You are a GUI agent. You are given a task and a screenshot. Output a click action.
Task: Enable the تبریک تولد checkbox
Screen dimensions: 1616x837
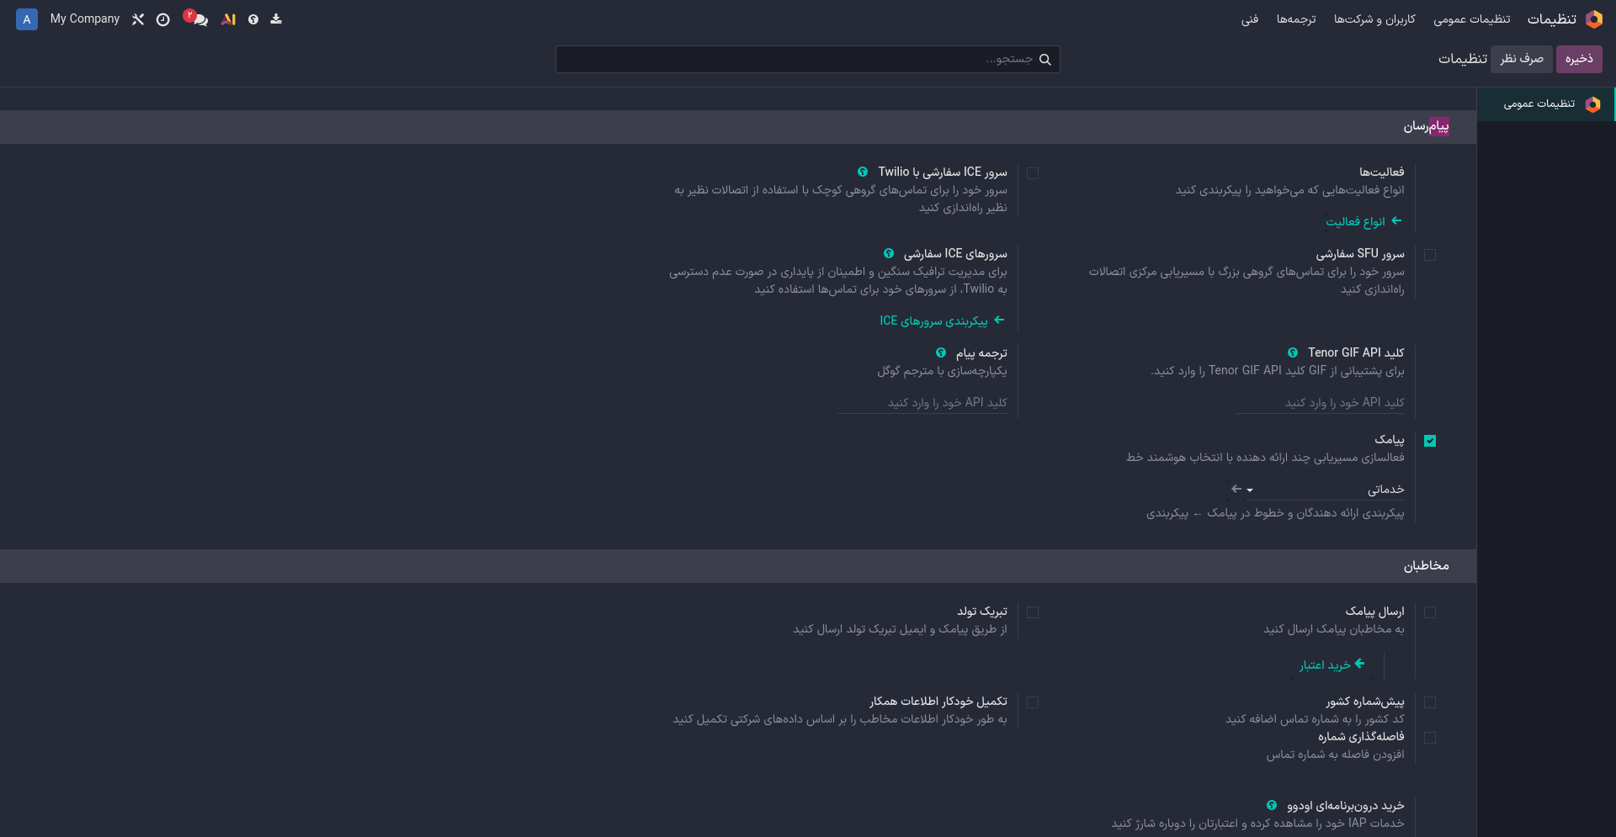tap(1034, 612)
